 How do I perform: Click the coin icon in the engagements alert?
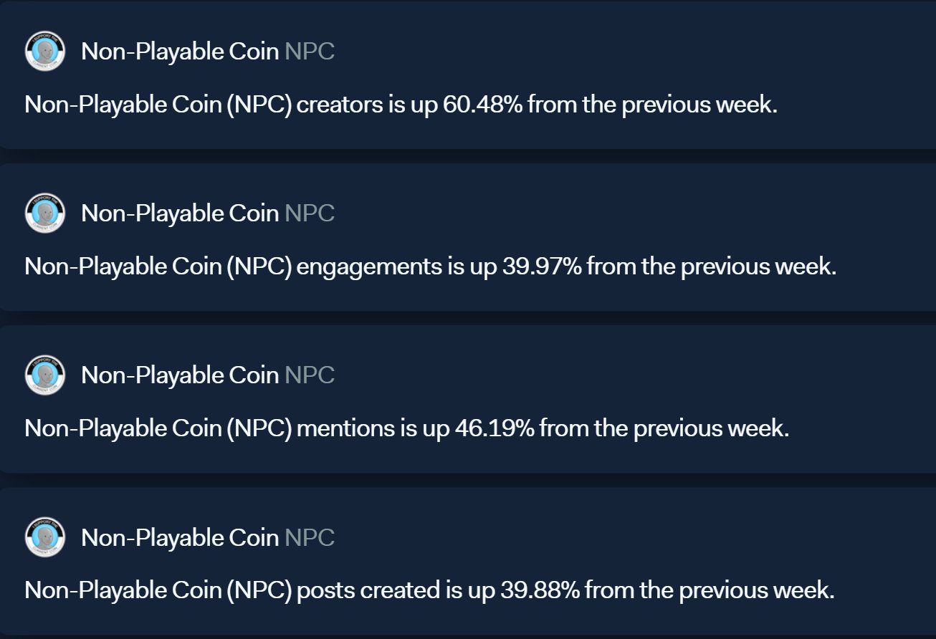tap(45, 213)
